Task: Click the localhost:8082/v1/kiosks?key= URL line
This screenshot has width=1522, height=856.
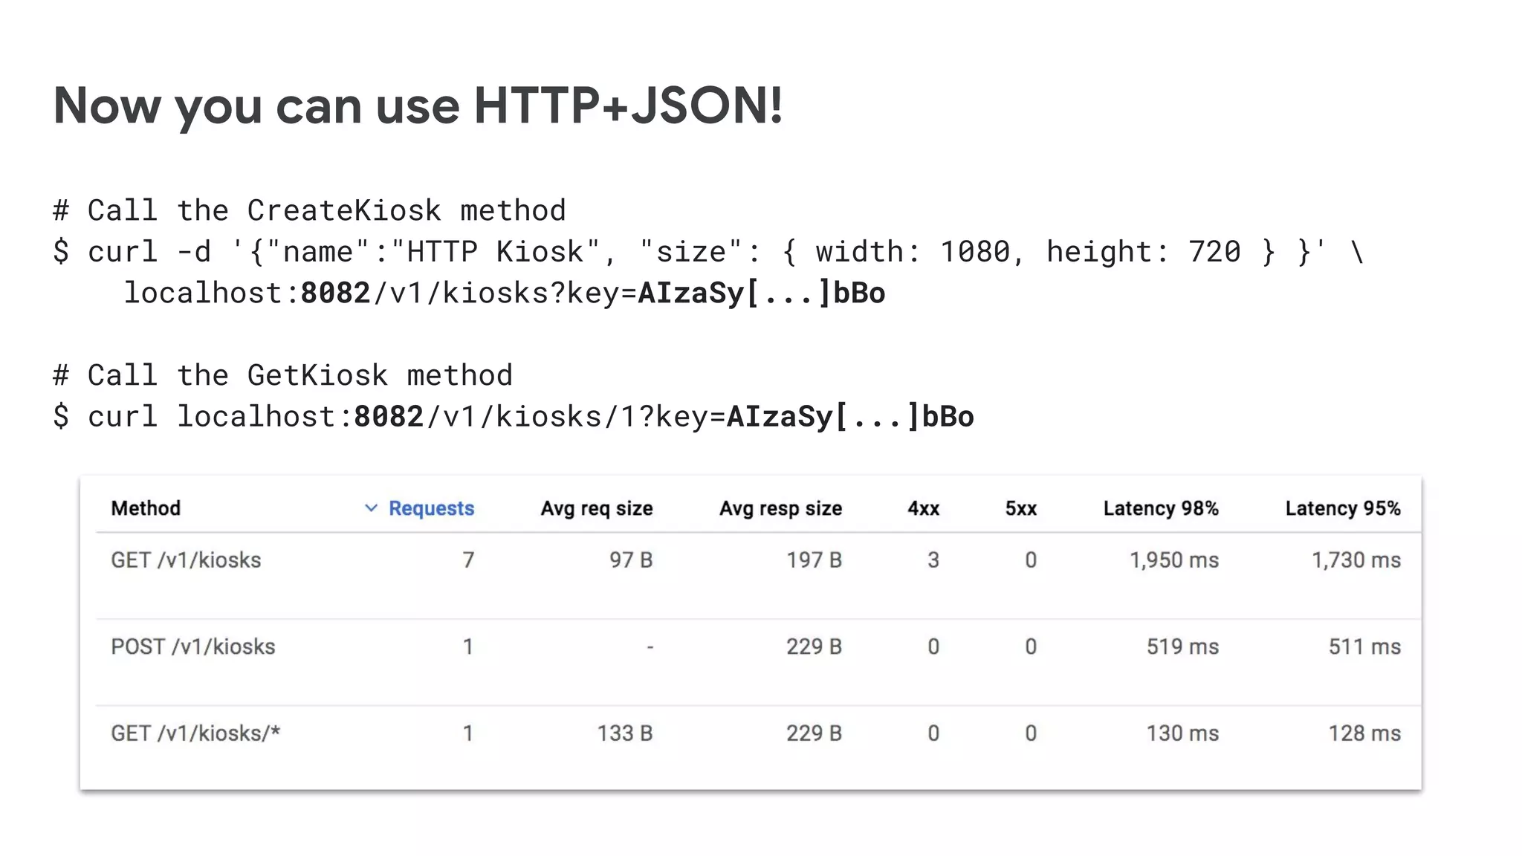Action: [505, 294]
